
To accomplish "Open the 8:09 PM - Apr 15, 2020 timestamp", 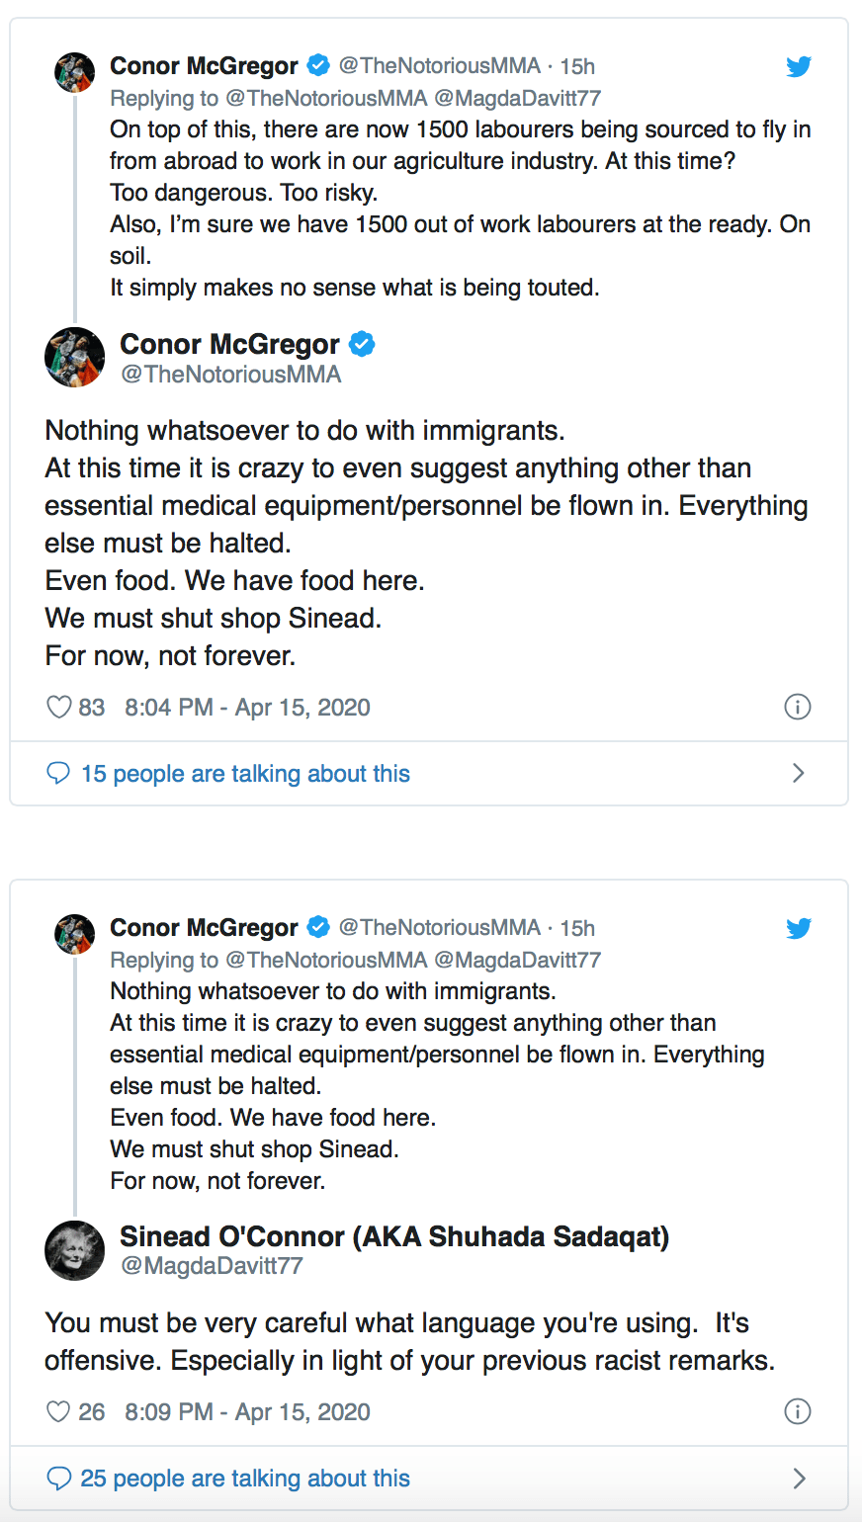I will pos(247,1412).
